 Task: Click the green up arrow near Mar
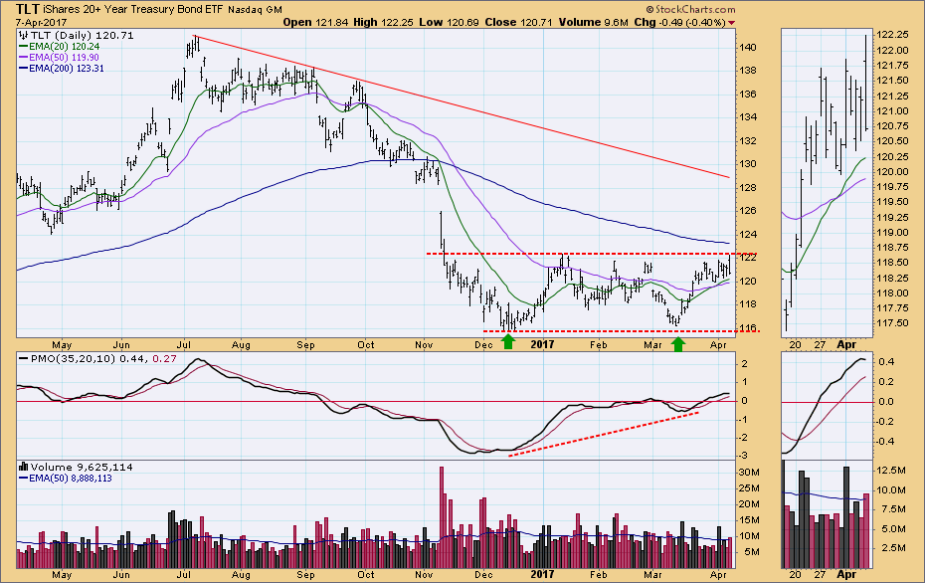point(678,343)
